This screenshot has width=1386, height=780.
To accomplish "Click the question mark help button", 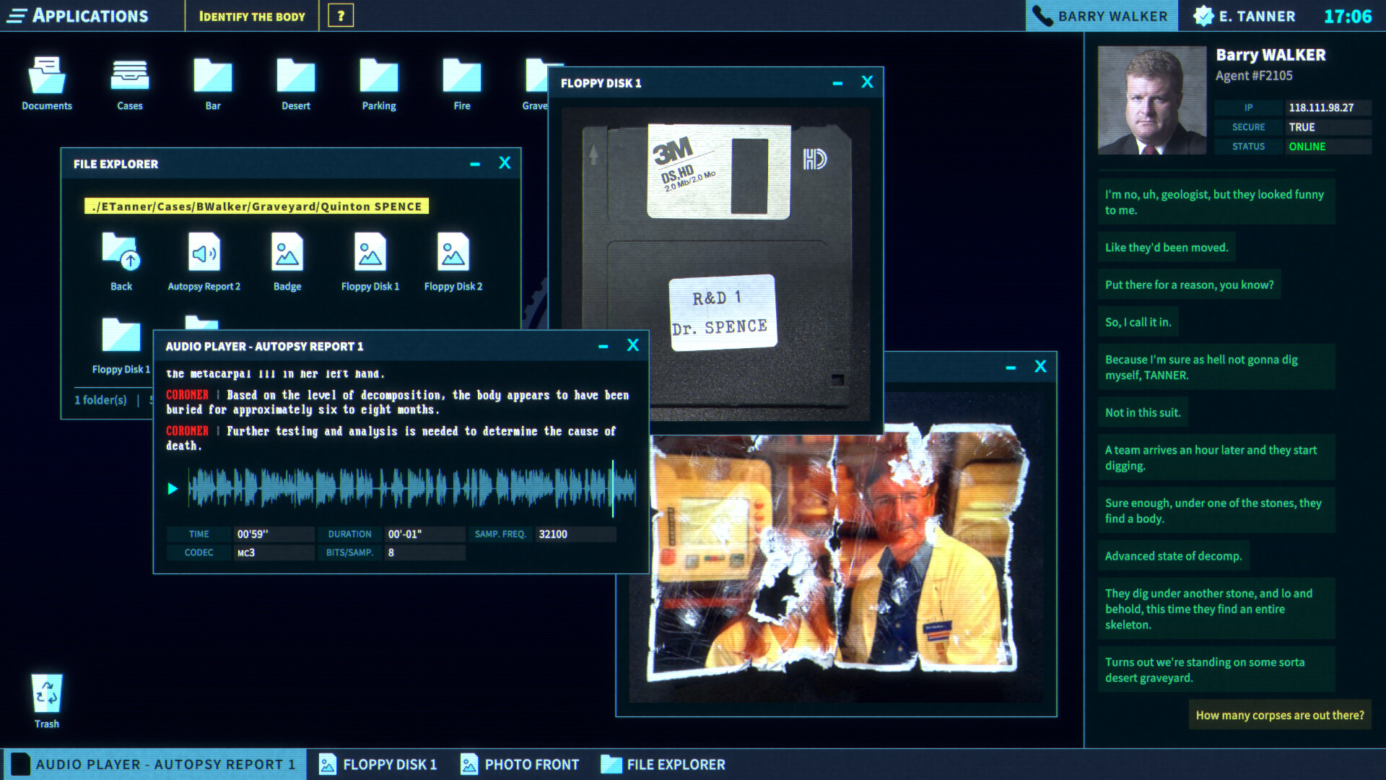I will 340,16.
